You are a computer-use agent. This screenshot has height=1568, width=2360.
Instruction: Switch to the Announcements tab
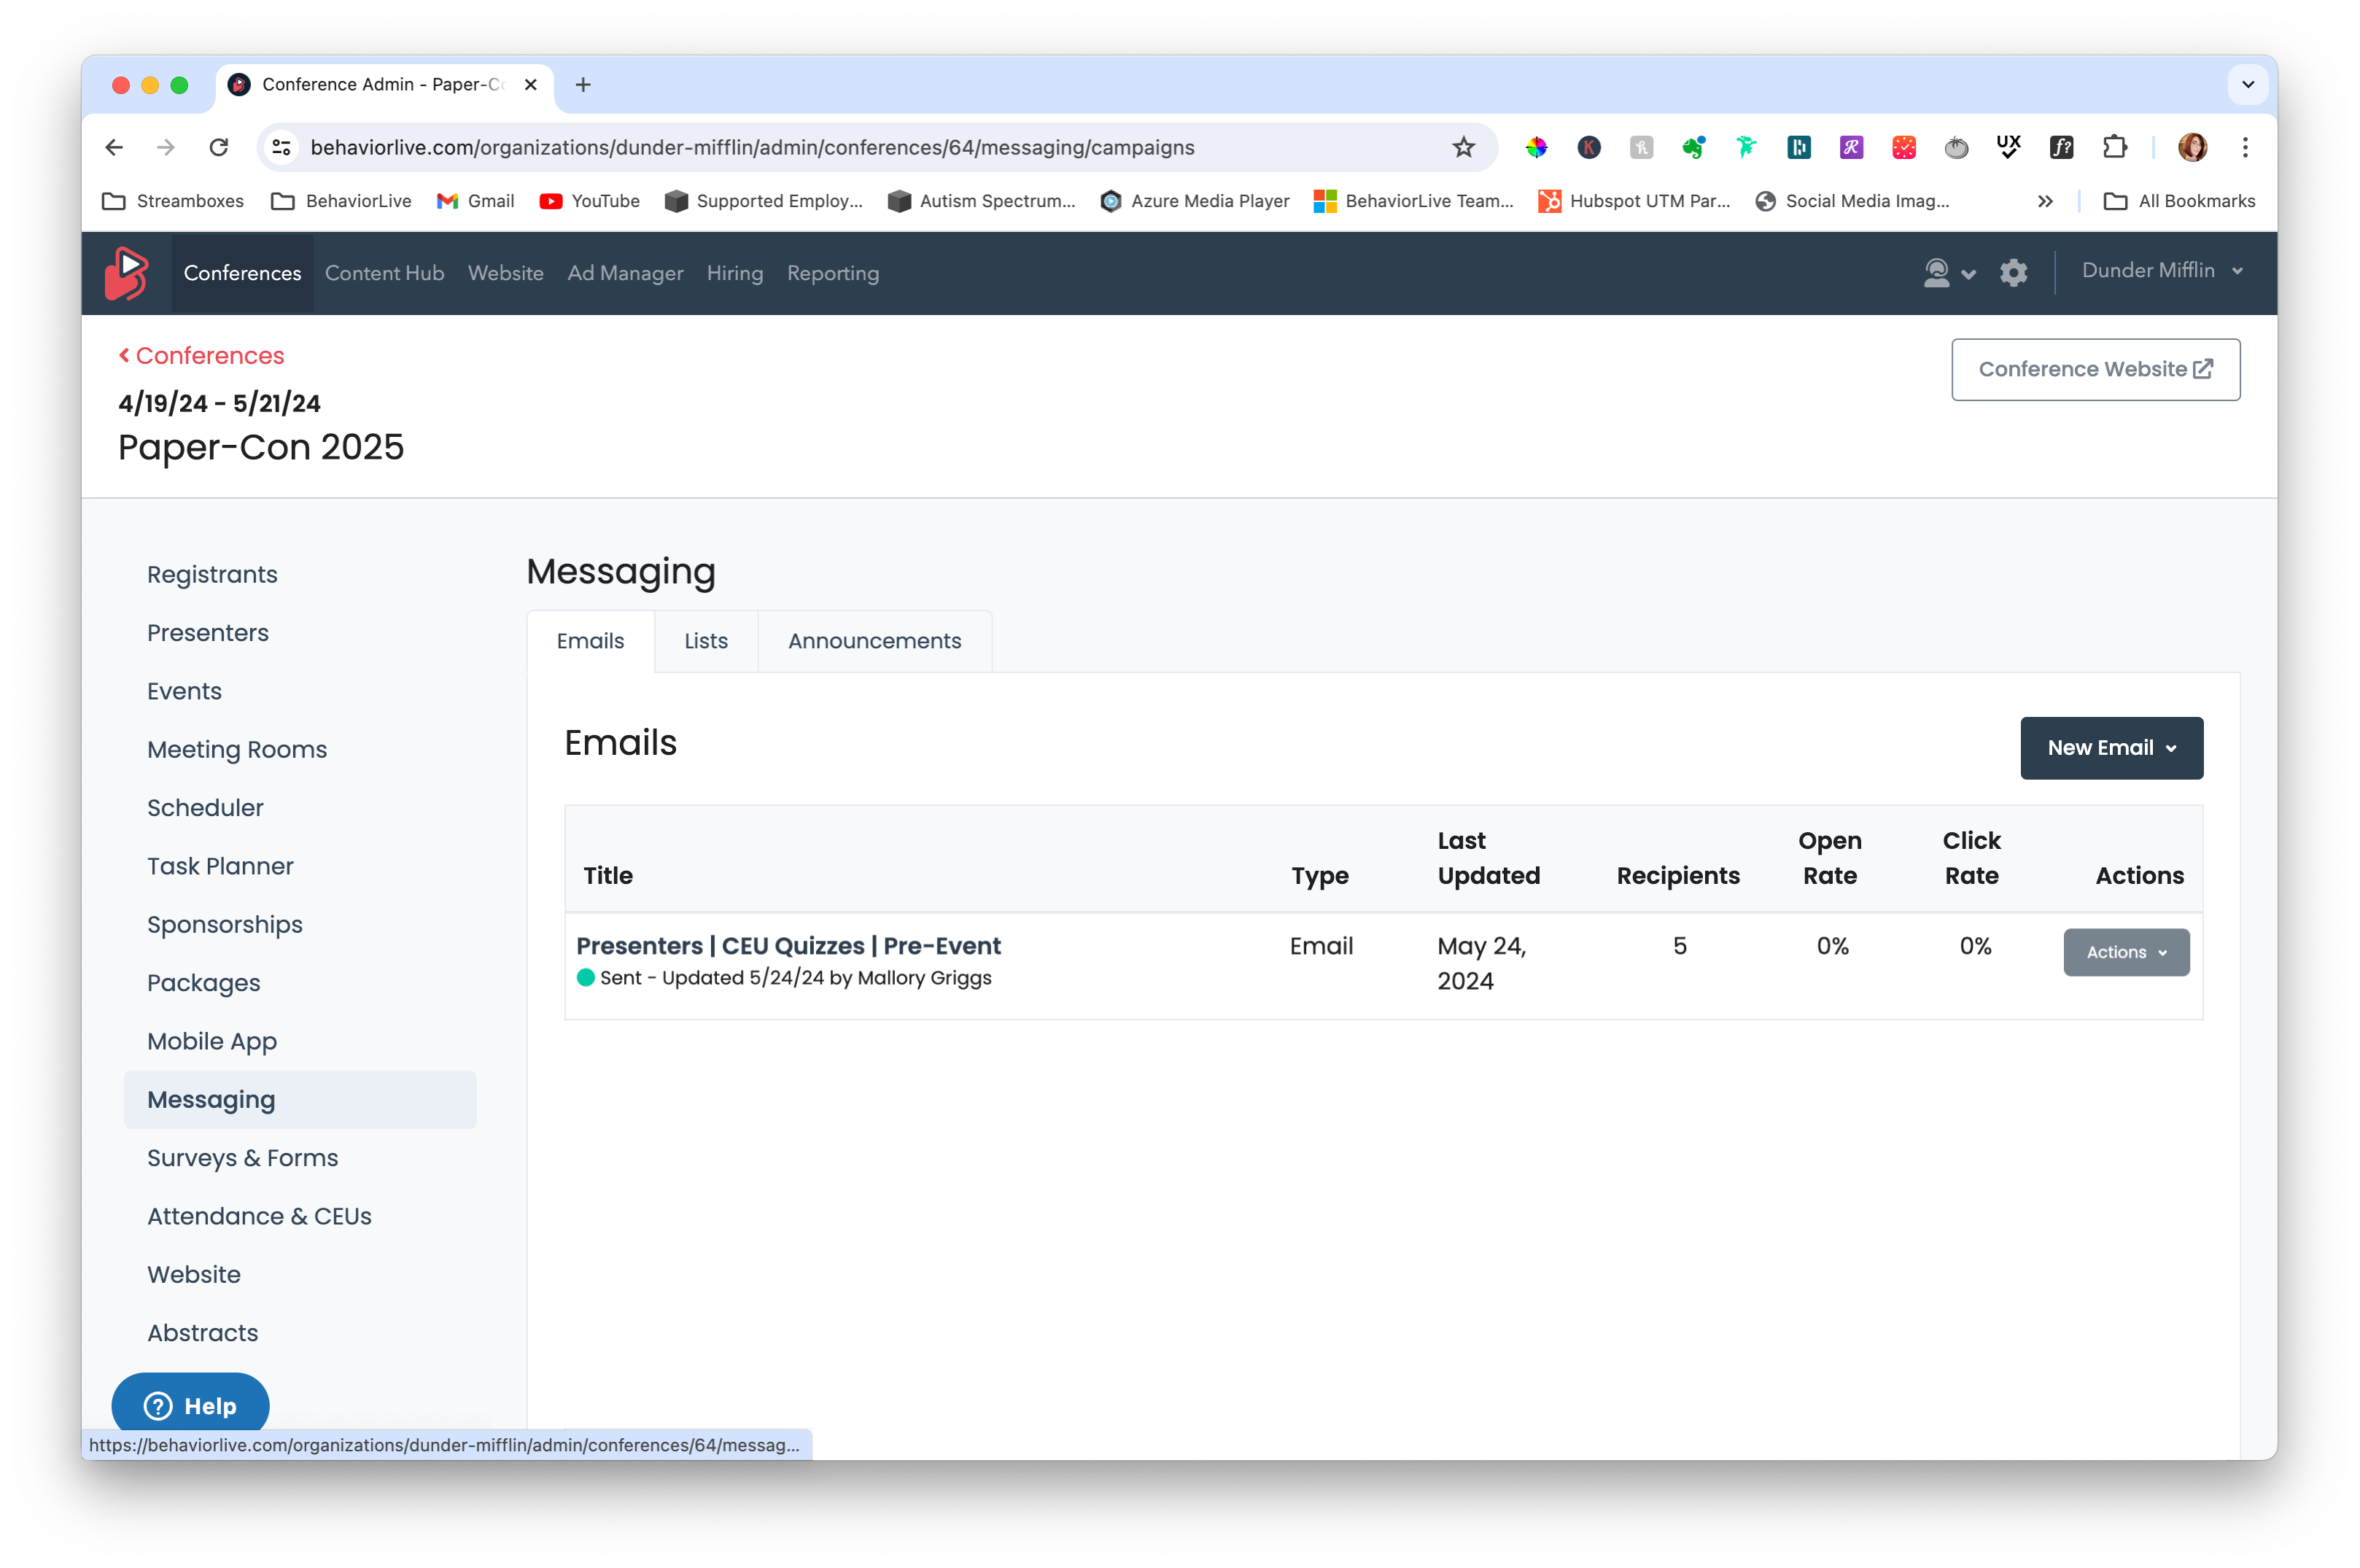pos(874,641)
